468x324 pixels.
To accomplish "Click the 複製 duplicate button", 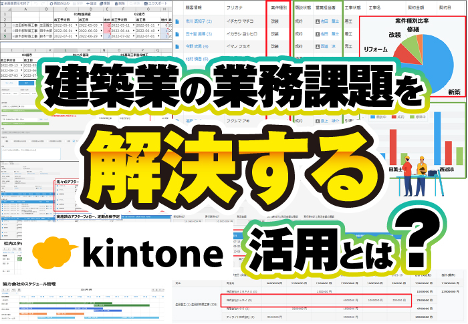I will pyautogui.click(x=105, y=3).
